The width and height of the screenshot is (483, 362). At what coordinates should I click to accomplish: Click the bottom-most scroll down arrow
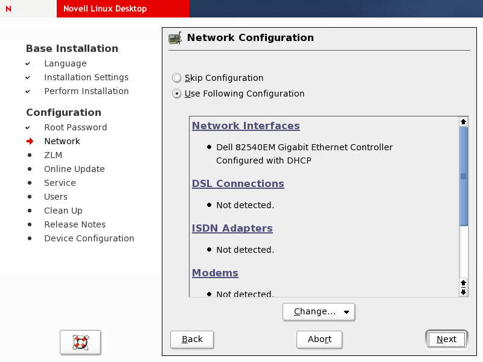pyautogui.click(x=464, y=292)
